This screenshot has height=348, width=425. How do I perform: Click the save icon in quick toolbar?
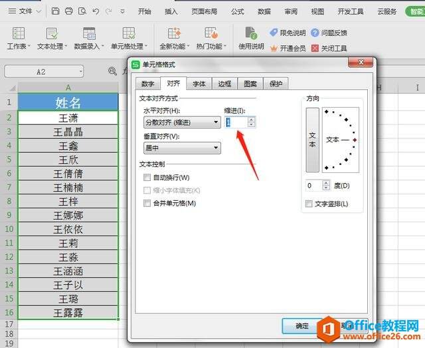55,11
